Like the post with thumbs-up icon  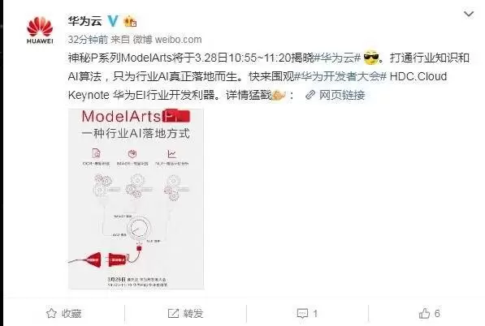[x=424, y=313]
